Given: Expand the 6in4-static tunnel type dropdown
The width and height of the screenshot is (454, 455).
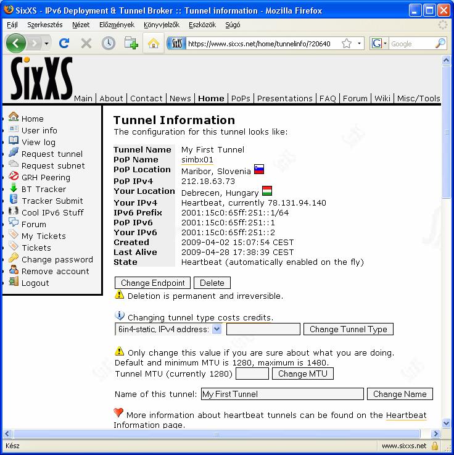Looking at the screenshot, I should coord(217,329).
